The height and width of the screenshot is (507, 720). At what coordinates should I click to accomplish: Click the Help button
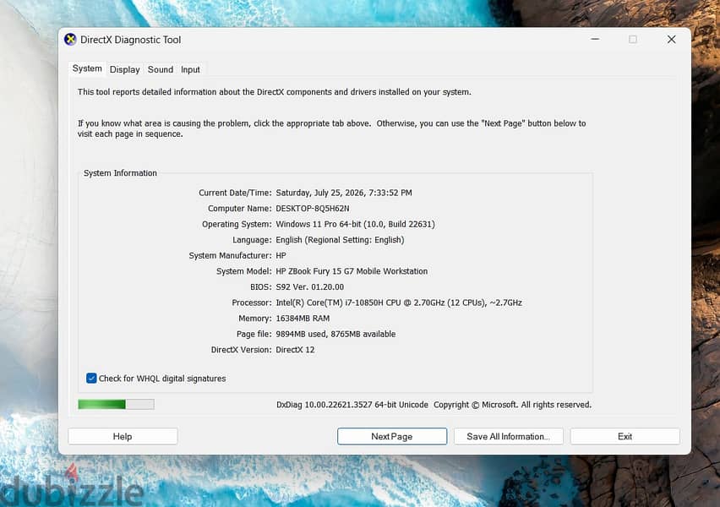123,436
